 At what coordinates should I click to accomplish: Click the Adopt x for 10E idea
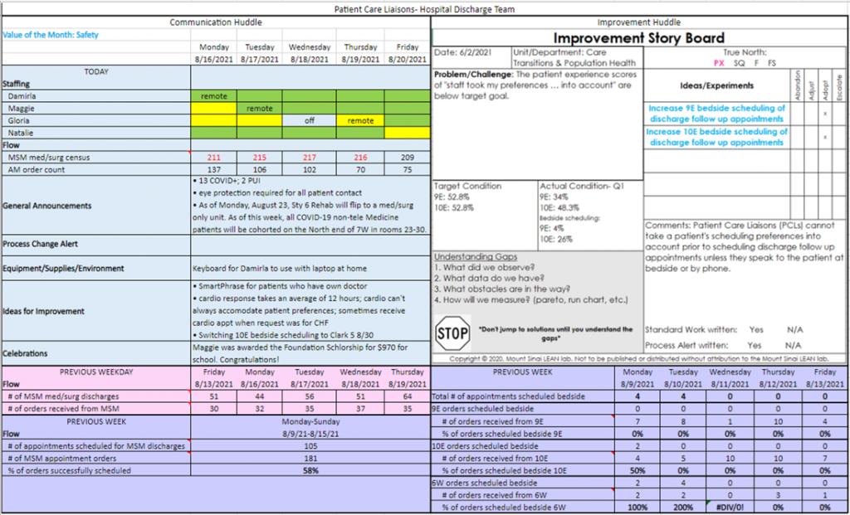825,137
